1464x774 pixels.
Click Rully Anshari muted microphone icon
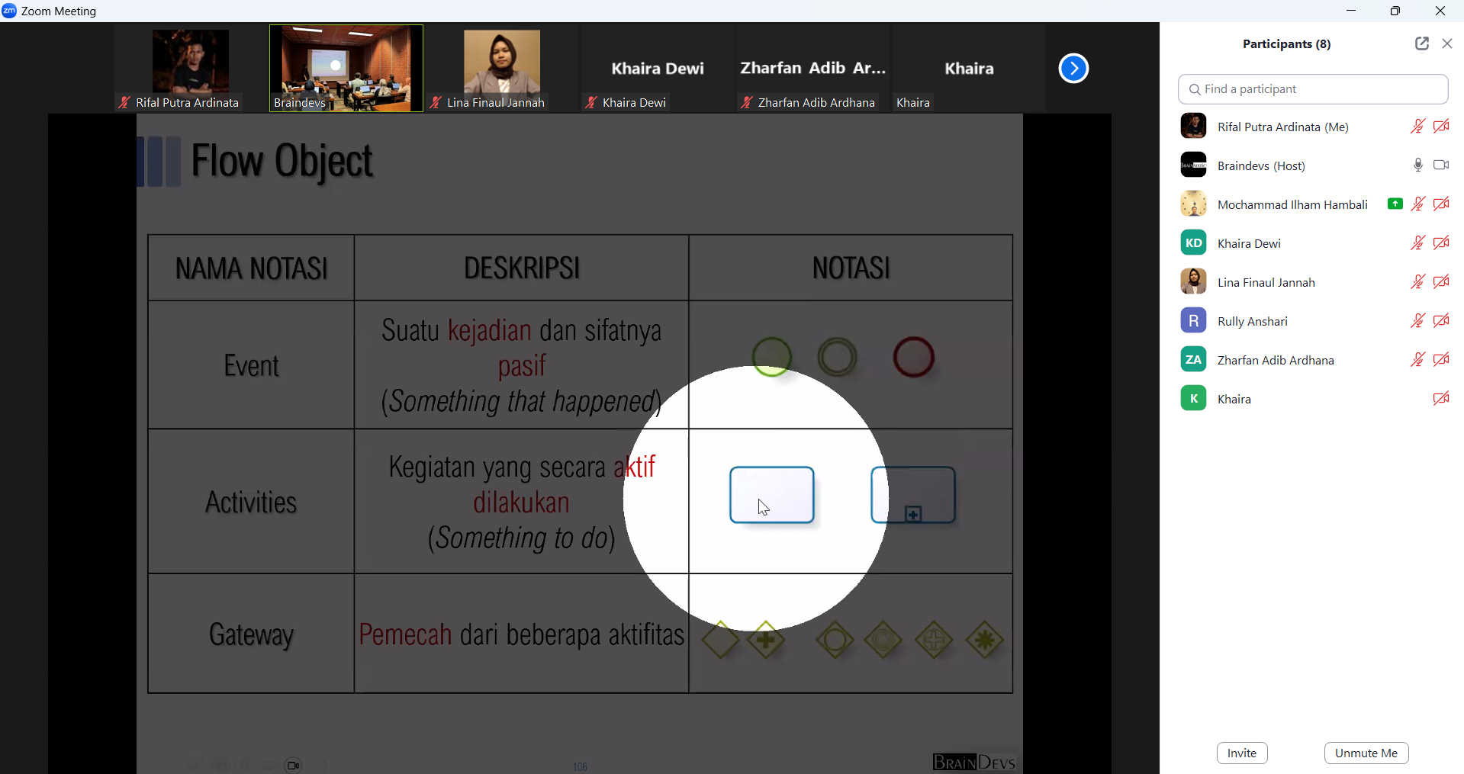tap(1417, 321)
